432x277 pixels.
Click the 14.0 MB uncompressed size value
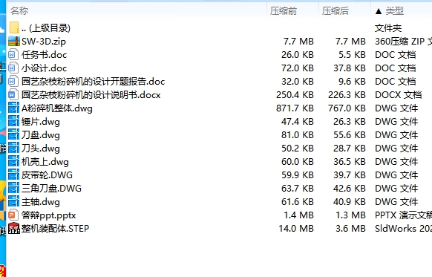pyautogui.click(x=296, y=229)
